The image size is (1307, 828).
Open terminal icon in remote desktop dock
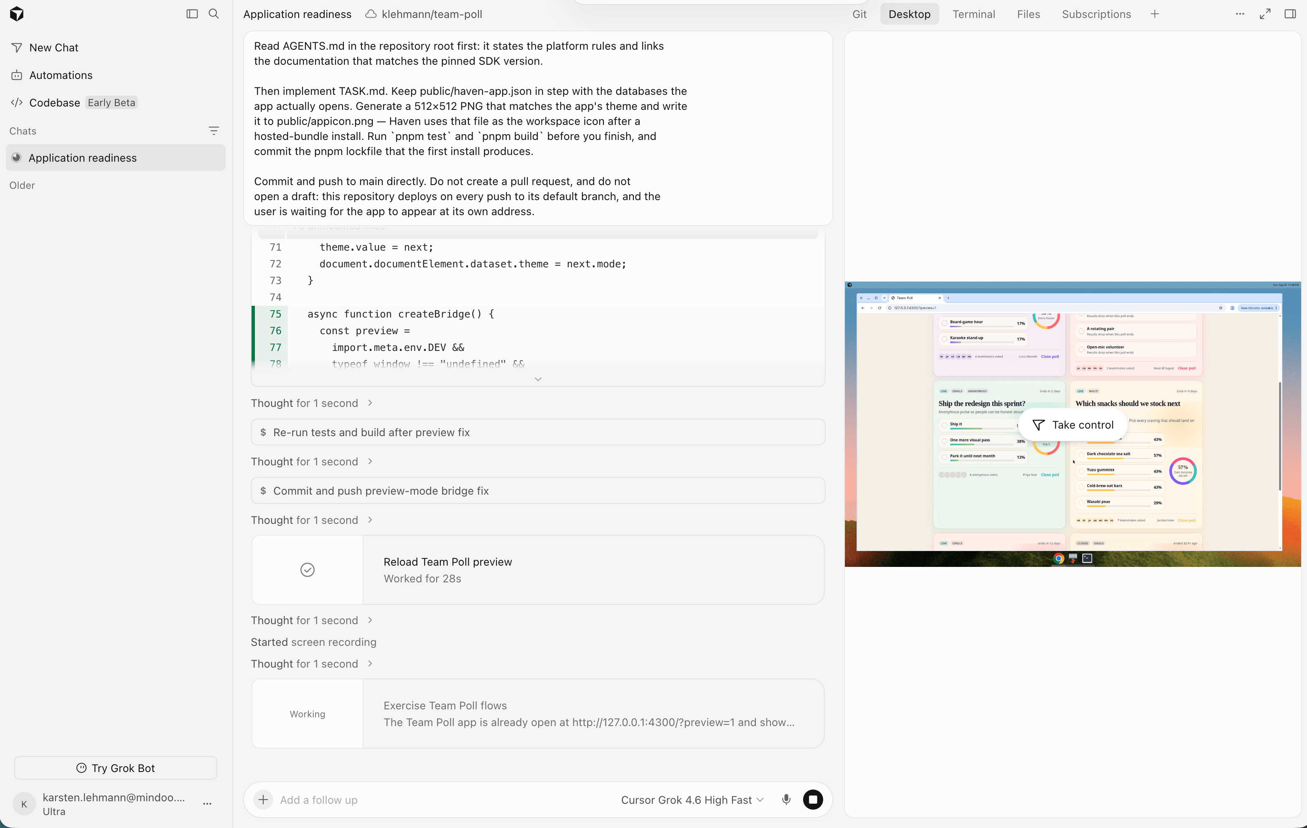coord(1087,558)
